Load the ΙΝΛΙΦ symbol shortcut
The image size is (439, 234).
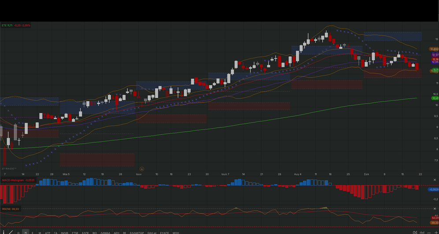click(x=65, y=233)
